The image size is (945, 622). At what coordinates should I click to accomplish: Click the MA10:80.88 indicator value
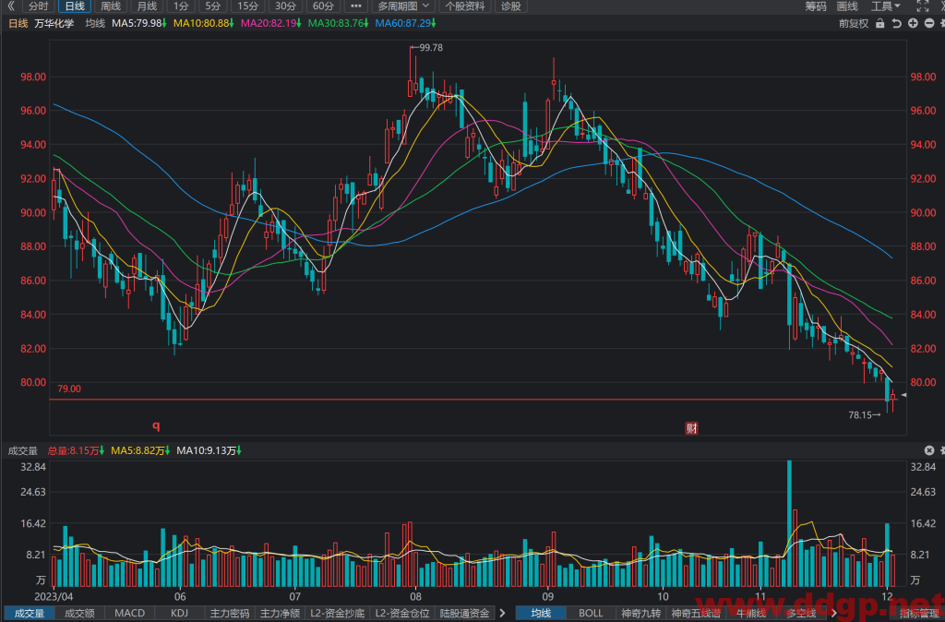(204, 23)
